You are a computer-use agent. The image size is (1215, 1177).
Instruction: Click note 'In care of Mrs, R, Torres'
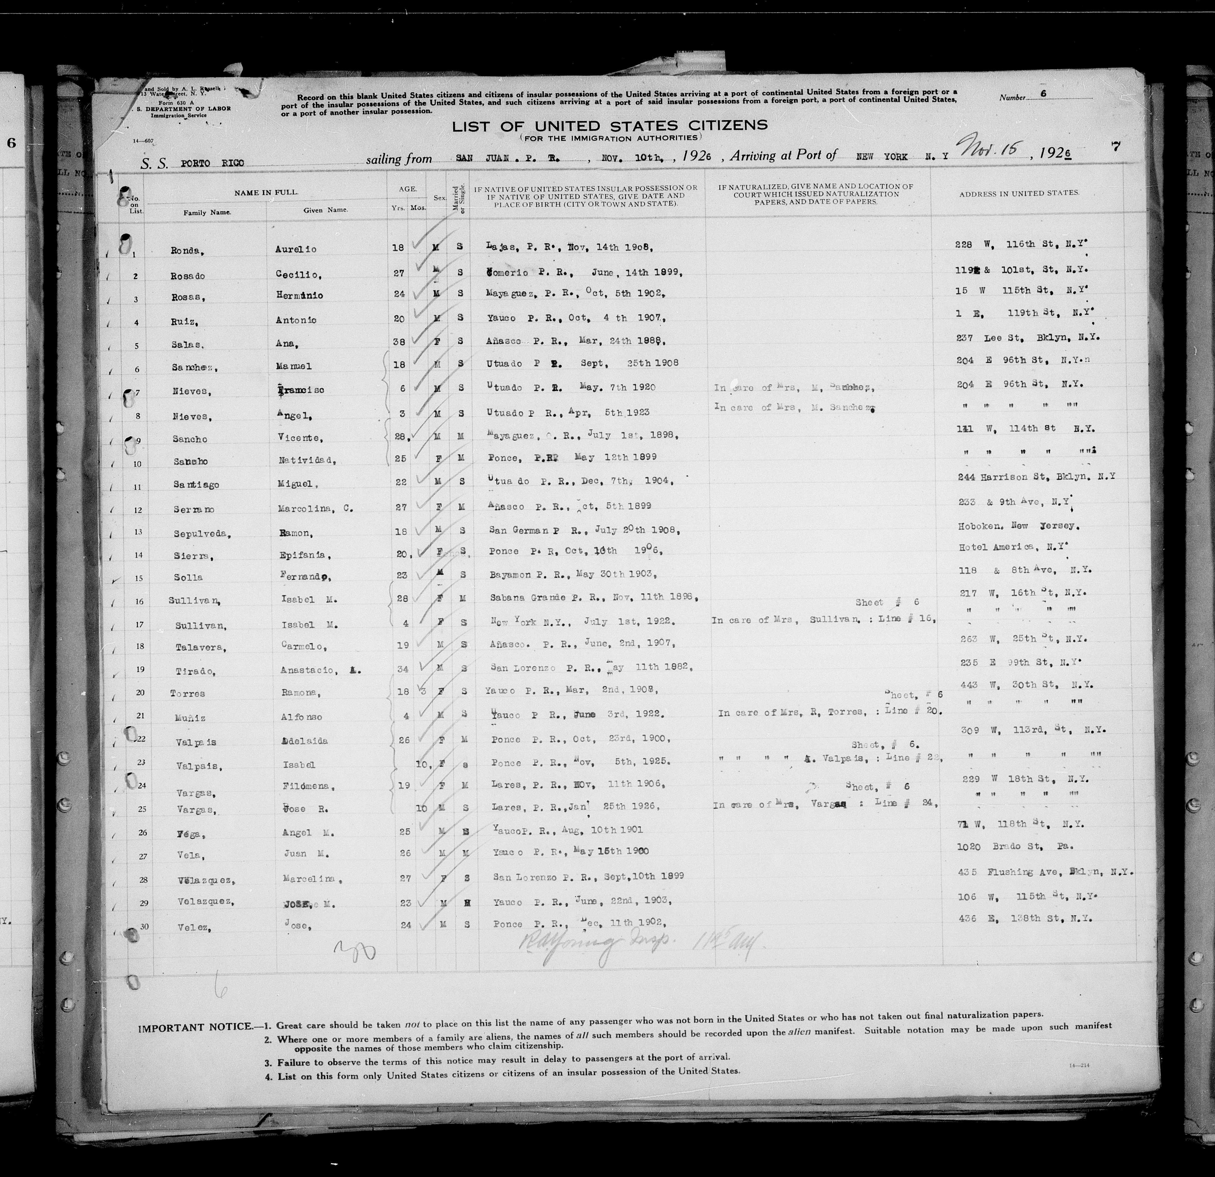[x=792, y=713]
